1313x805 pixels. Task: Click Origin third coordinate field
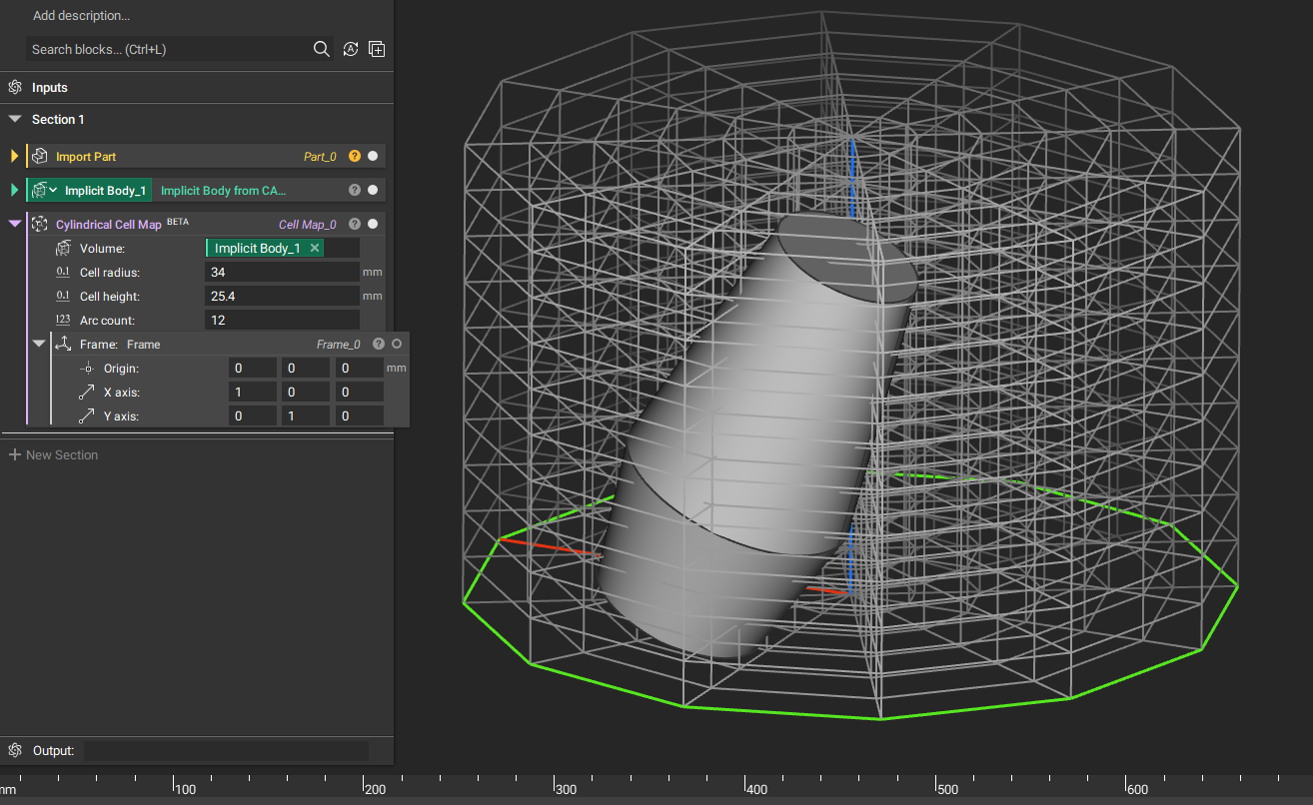(x=360, y=369)
